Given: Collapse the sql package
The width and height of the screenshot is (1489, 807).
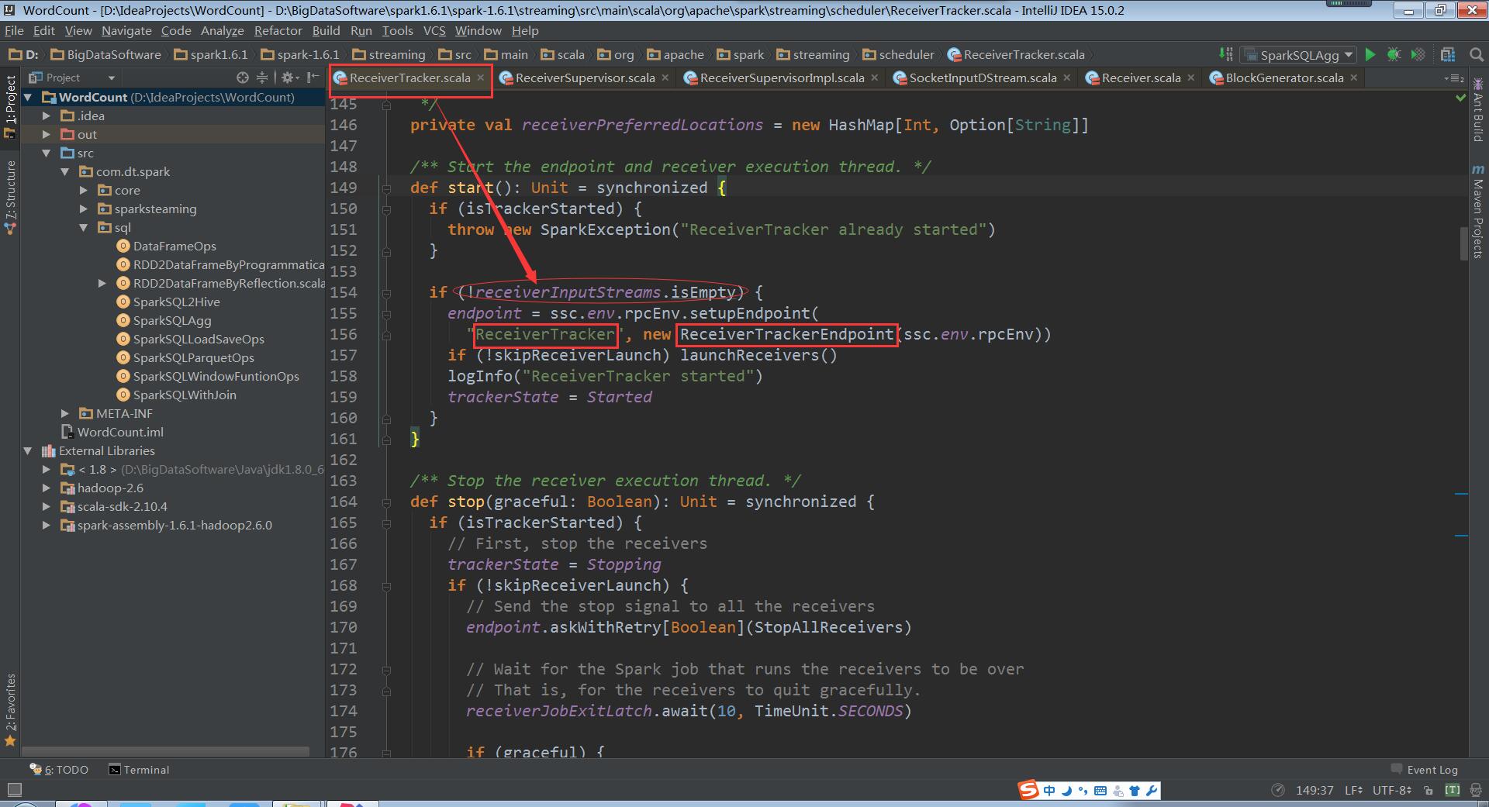Looking at the screenshot, I should pyautogui.click(x=84, y=227).
